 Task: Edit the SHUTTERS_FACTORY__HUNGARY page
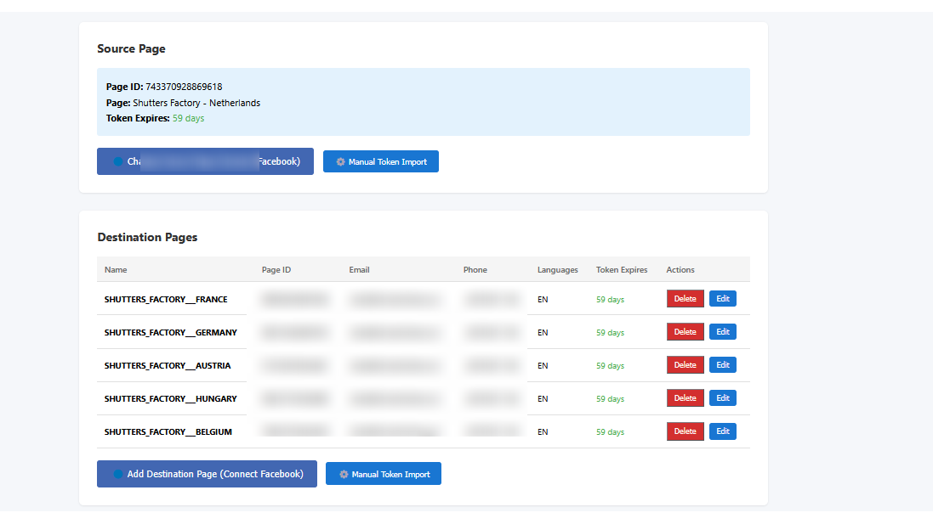(x=722, y=398)
